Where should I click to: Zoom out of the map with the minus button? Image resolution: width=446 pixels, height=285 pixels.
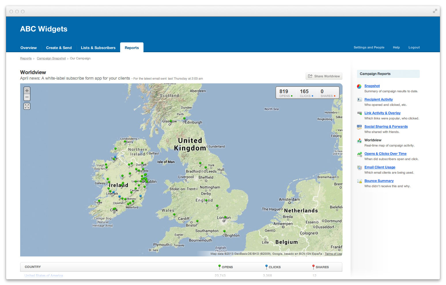click(27, 97)
